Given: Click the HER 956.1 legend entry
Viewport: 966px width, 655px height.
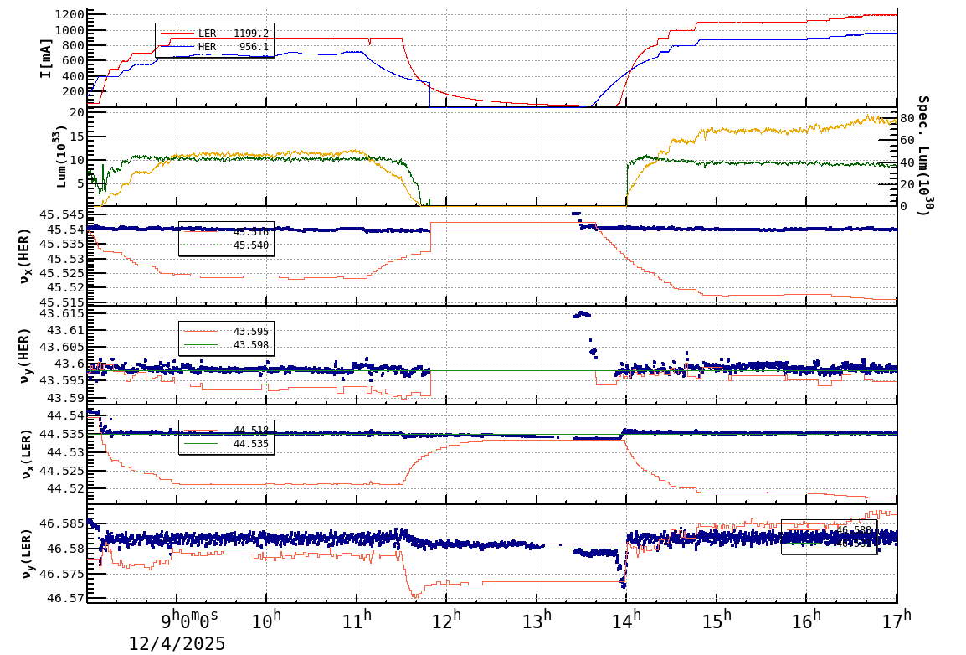Looking at the screenshot, I should click(x=214, y=47).
